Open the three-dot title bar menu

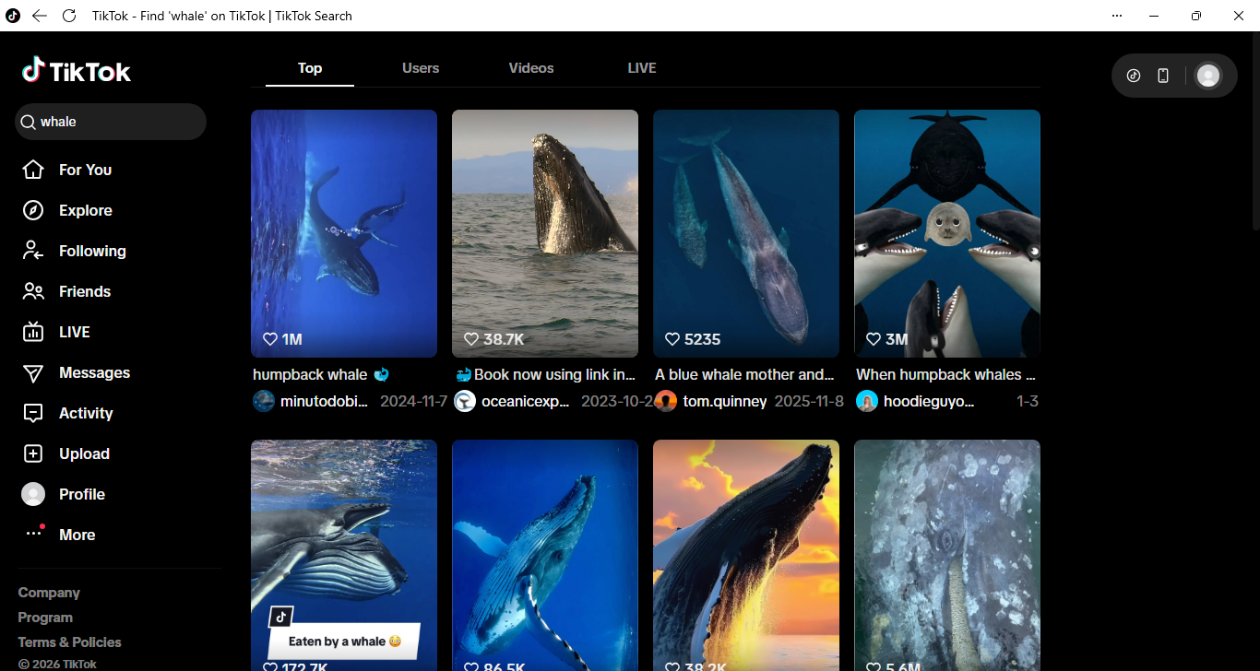point(1117,16)
